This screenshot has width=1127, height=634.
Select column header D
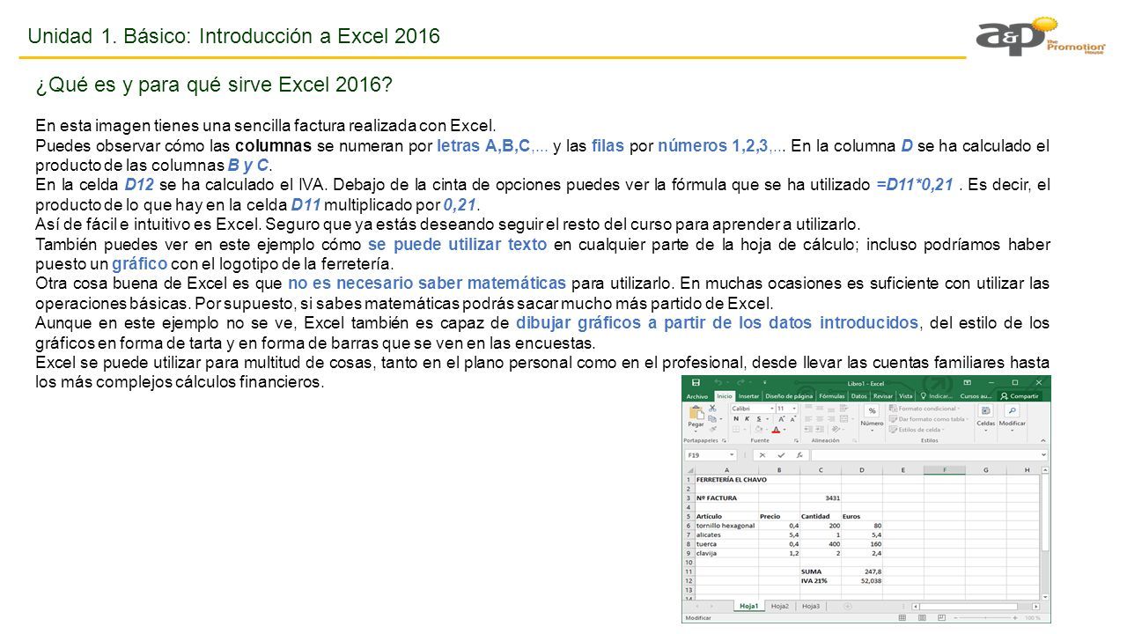pos(862,470)
